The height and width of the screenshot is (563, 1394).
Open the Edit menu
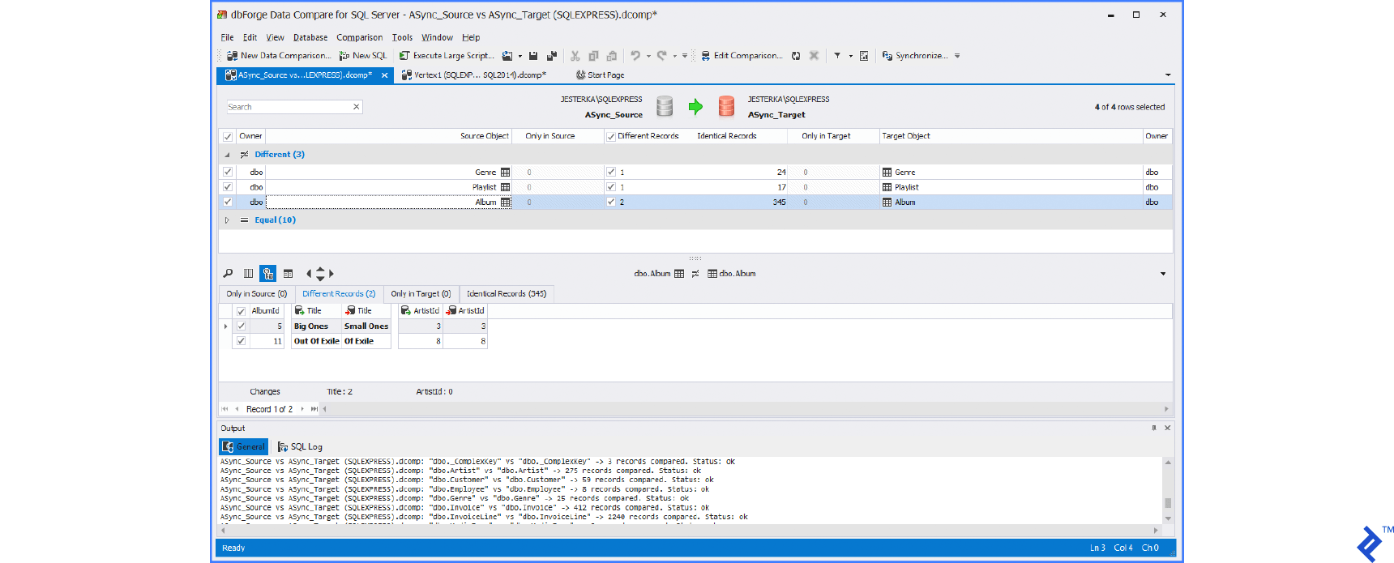[x=250, y=37]
